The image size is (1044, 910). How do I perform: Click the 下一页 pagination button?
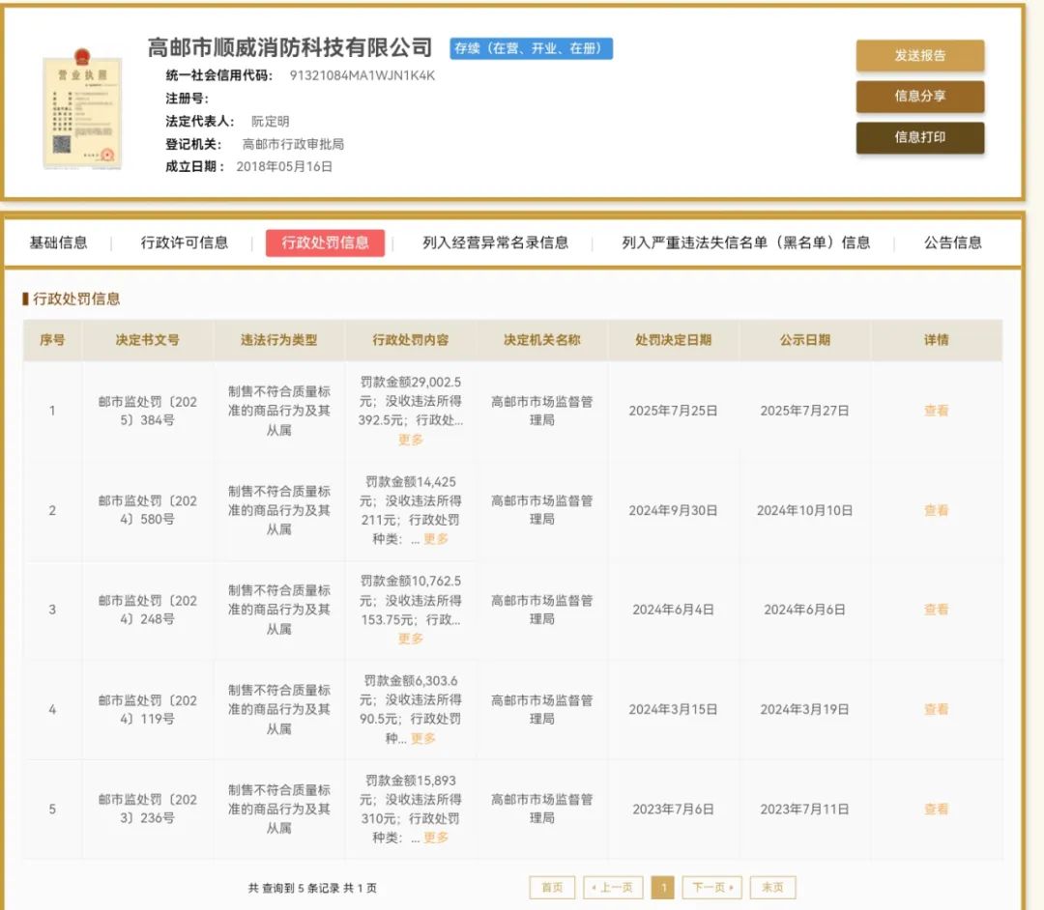[x=711, y=888]
